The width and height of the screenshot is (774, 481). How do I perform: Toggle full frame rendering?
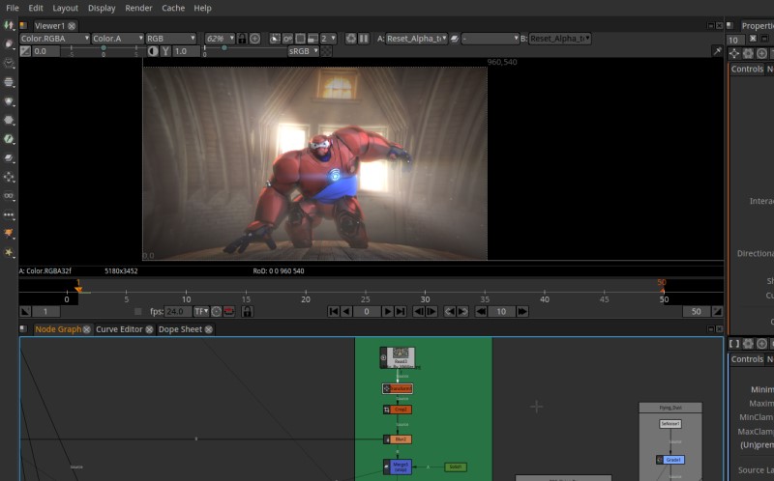[x=287, y=39]
